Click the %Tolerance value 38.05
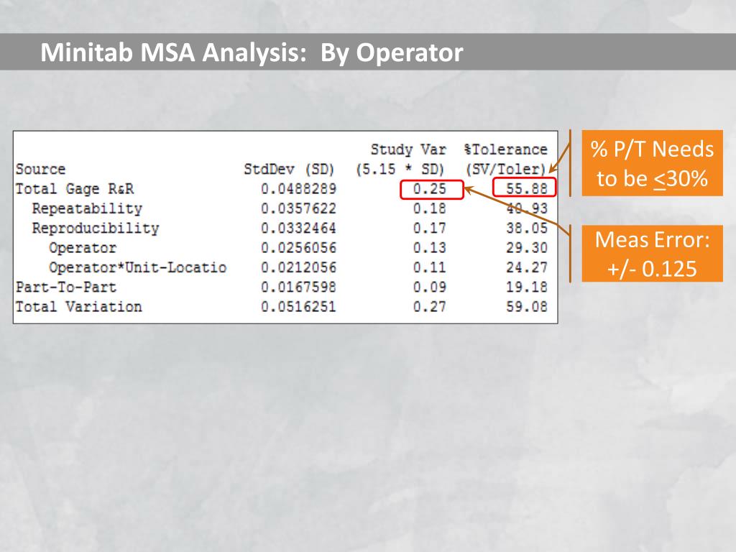736x552 pixels. click(x=527, y=228)
